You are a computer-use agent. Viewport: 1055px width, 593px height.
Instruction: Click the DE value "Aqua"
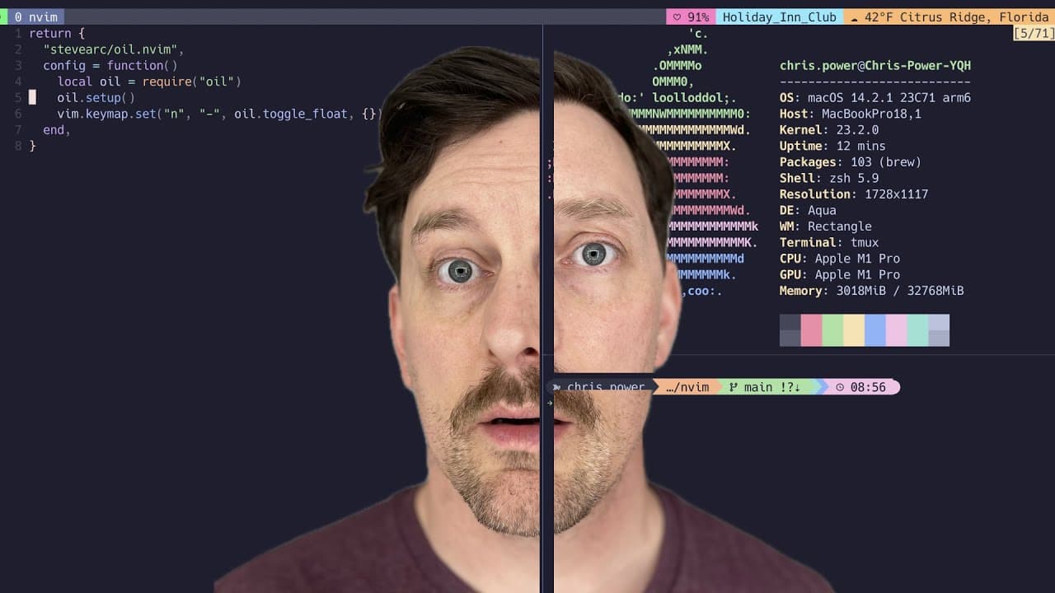coord(823,210)
